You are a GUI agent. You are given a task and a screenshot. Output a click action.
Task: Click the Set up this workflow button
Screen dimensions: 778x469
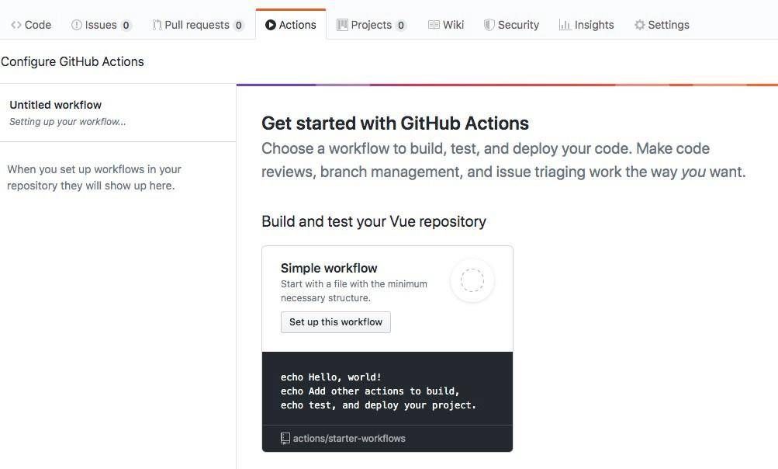coord(335,322)
